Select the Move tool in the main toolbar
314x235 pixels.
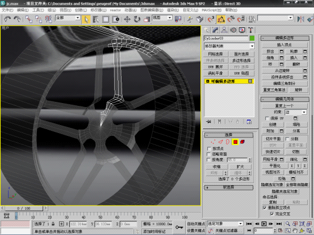coord(127,19)
